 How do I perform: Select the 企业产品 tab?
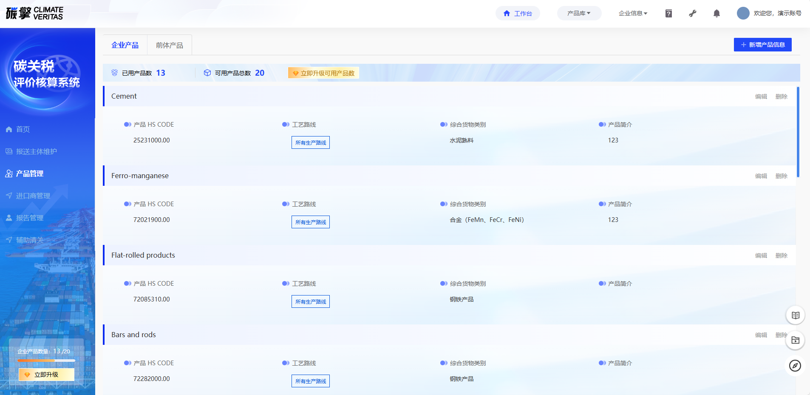tap(125, 45)
